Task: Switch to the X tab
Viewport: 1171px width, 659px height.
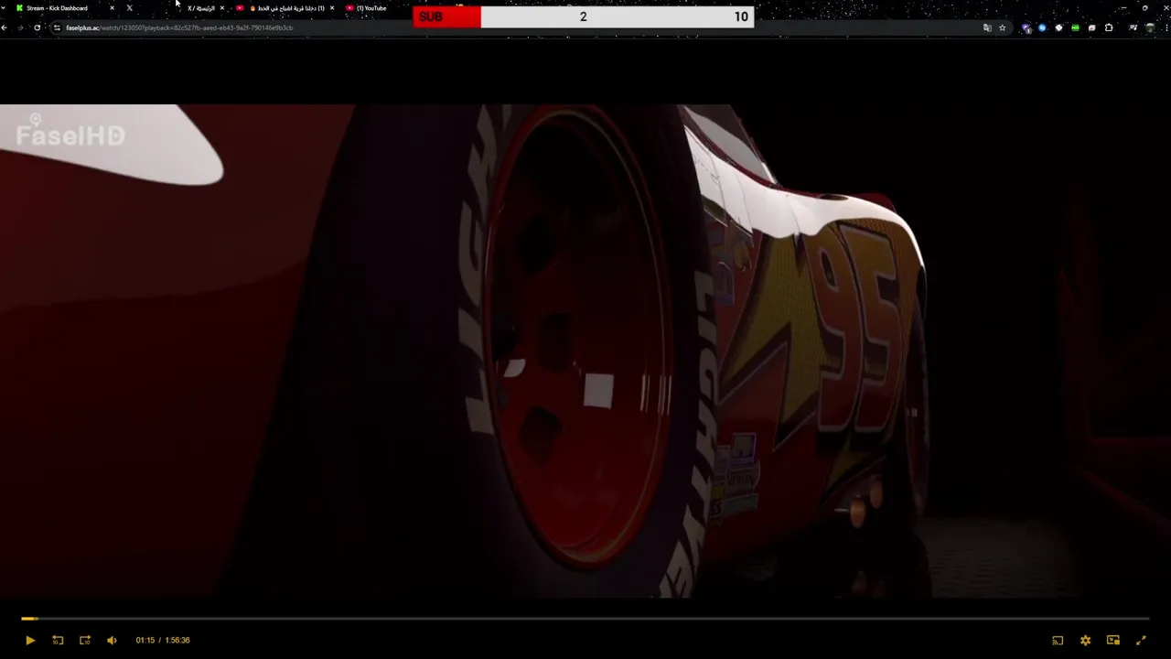Action: tap(129, 8)
